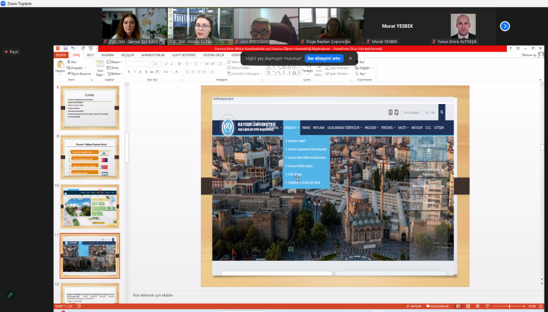This screenshot has height=312, width=548.
Task: Switch to the ANİMASYONLAR ribbon tab
Action: pyautogui.click(x=153, y=55)
